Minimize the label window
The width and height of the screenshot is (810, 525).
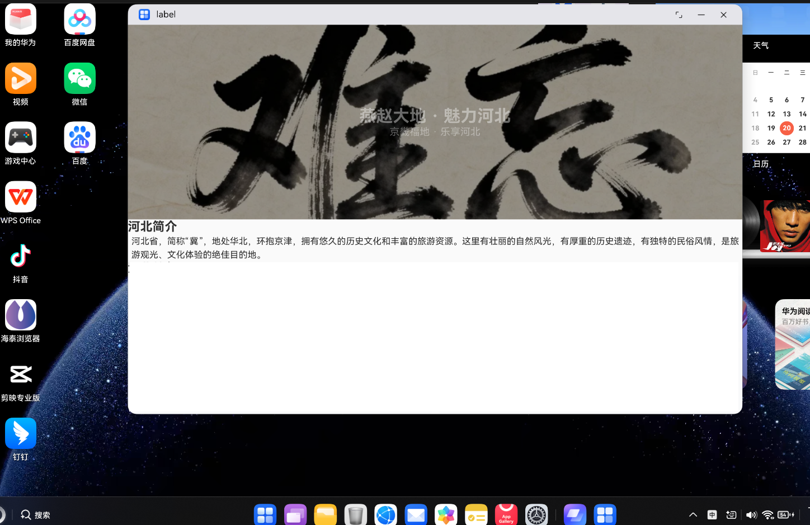click(x=701, y=15)
